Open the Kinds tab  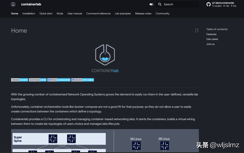(60, 14)
